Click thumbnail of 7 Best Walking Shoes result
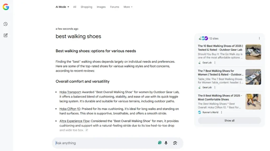Screen dimensions: 270x151 click(253, 77)
